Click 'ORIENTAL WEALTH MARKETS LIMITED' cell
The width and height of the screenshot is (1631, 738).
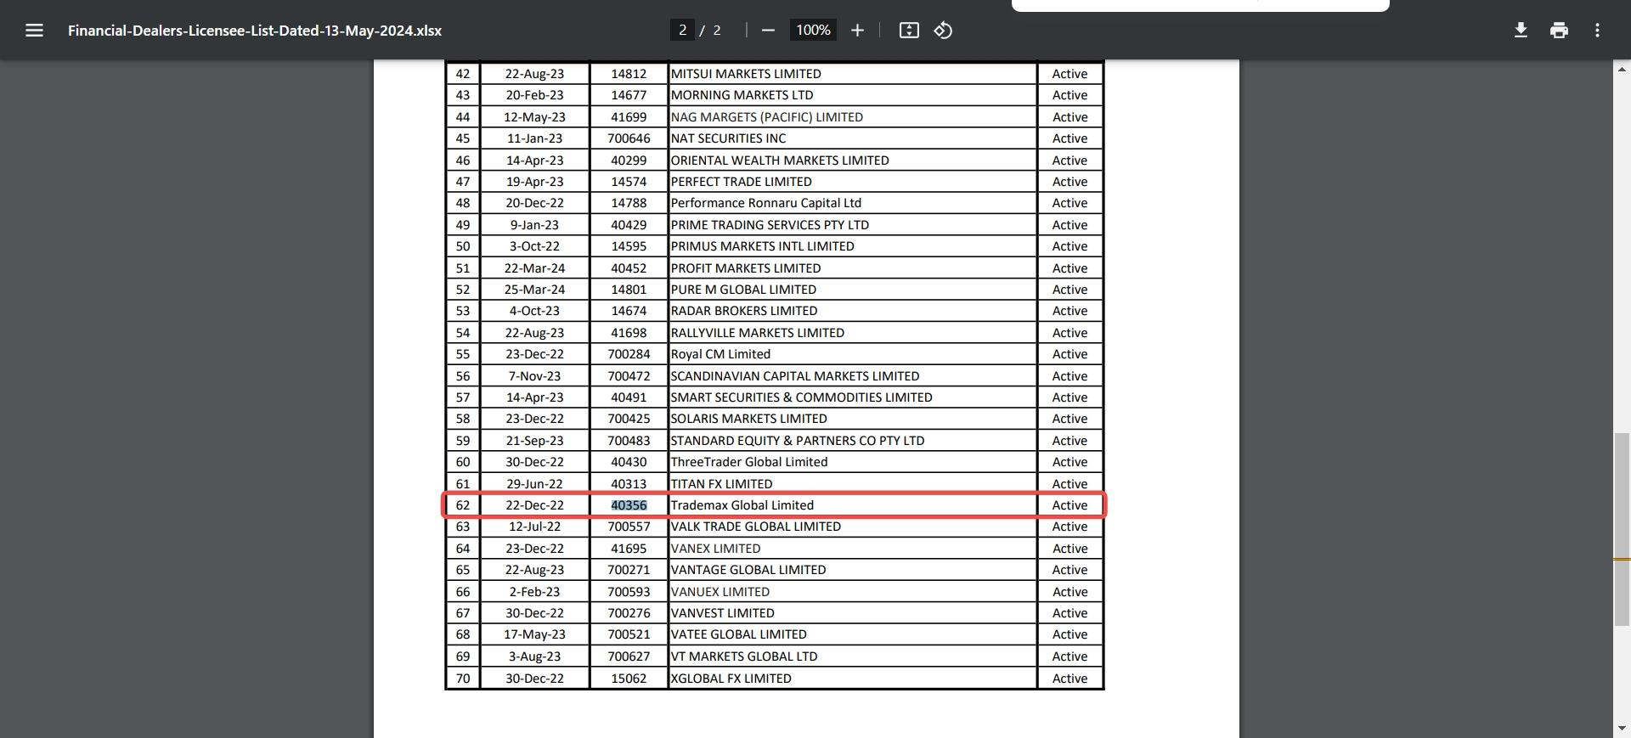coord(852,161)
